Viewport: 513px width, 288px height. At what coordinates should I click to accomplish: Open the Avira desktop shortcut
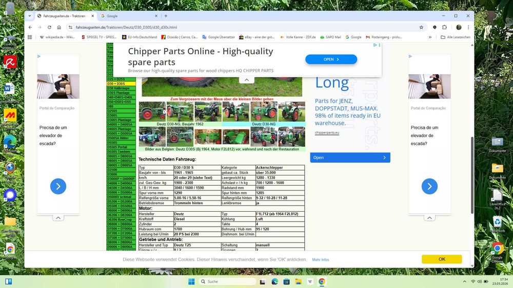pyautogui.click(x=10, y=64)
